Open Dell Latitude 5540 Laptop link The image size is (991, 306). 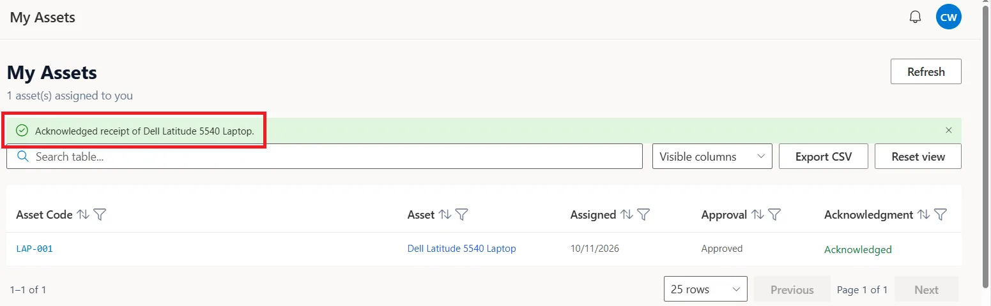point(462,249)
